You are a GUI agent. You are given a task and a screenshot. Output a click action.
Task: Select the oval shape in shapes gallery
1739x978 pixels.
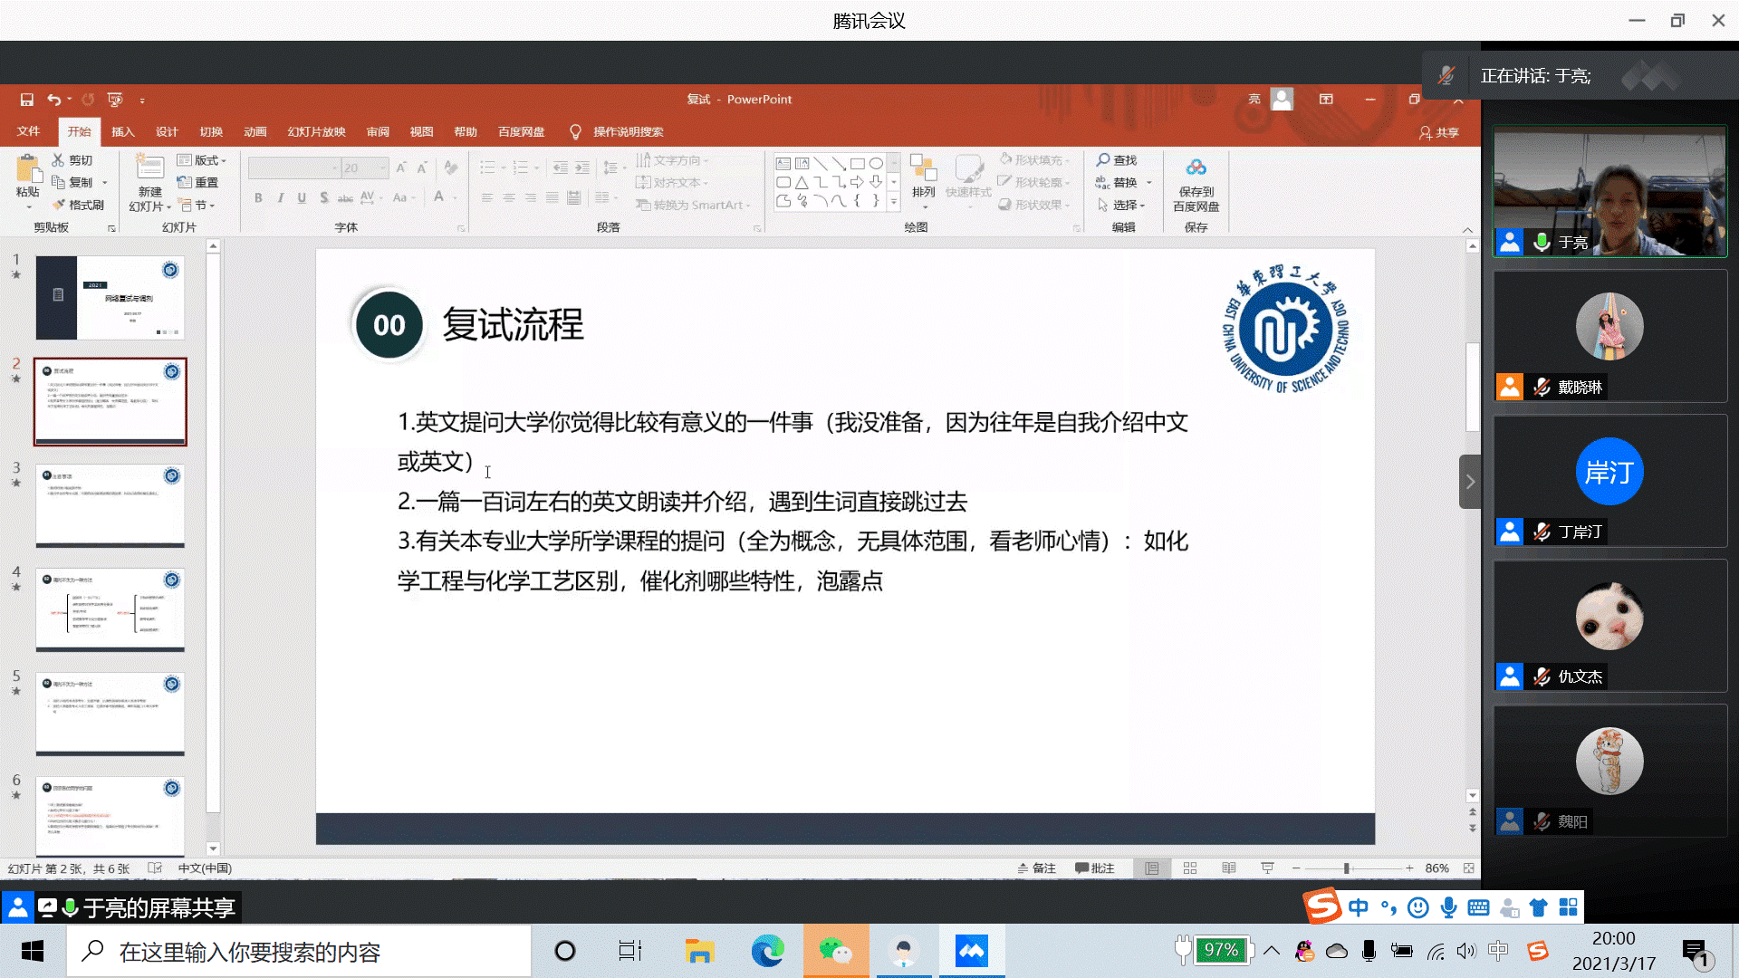coord(876,164)
